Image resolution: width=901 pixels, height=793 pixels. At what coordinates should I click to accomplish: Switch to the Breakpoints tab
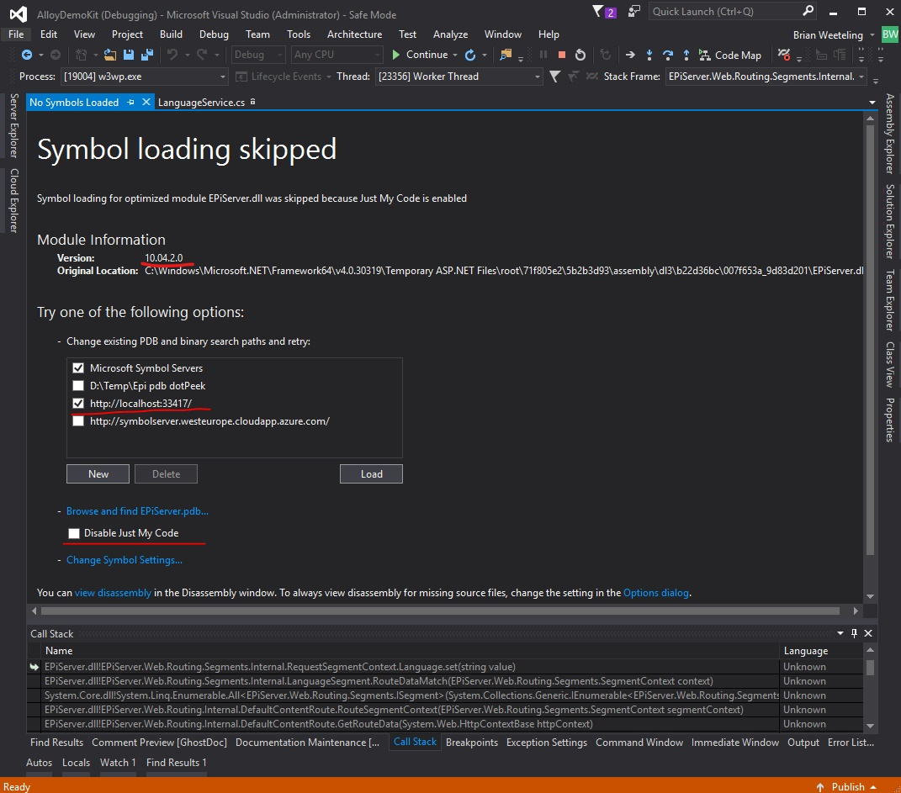click(472, 742)
